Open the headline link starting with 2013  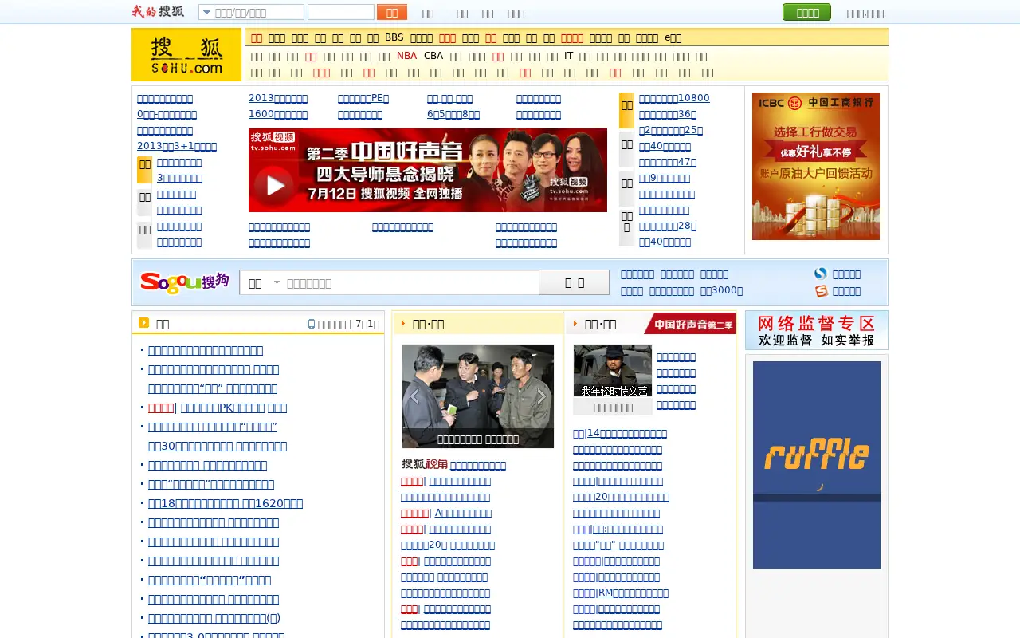tap(278, 98)
